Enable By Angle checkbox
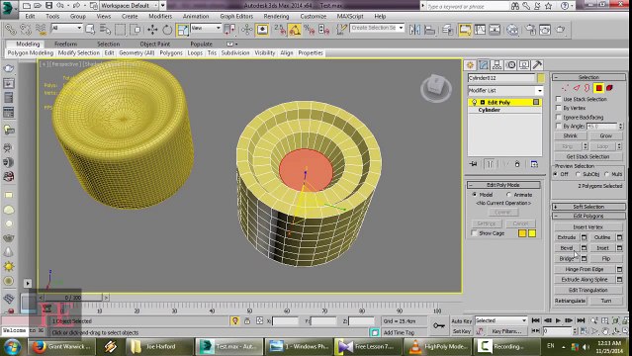 558,126
